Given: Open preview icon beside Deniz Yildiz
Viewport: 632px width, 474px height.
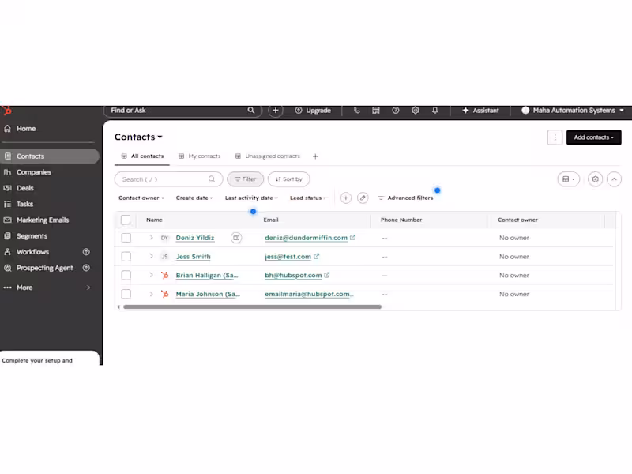Looking at the screenshot, I should pyautogui.click(x=236, y=238).
